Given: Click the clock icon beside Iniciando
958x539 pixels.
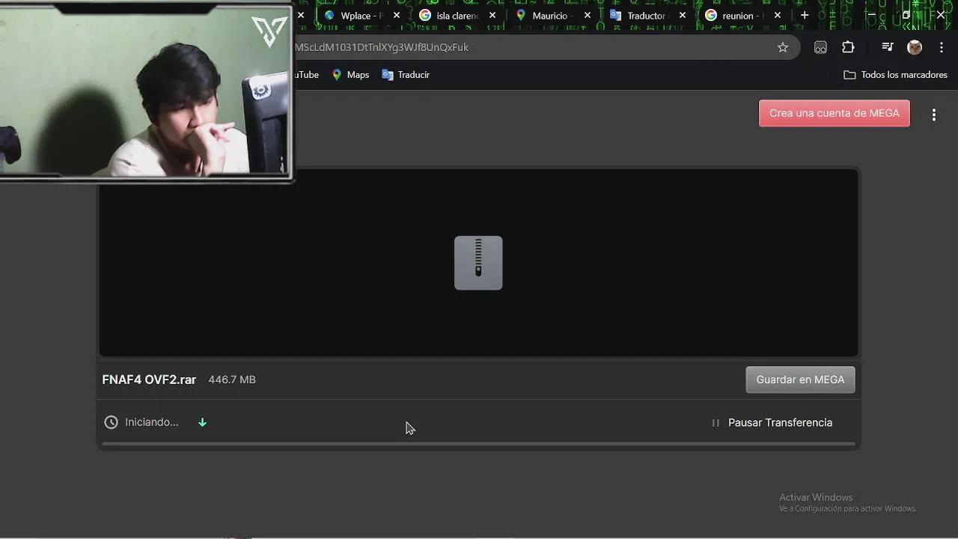Looking at the screenshot, I should (x=111, y=422).
